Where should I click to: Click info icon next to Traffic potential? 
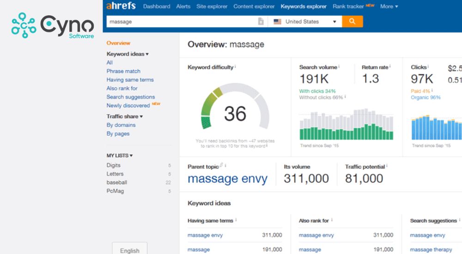click(x=387, y=166)
